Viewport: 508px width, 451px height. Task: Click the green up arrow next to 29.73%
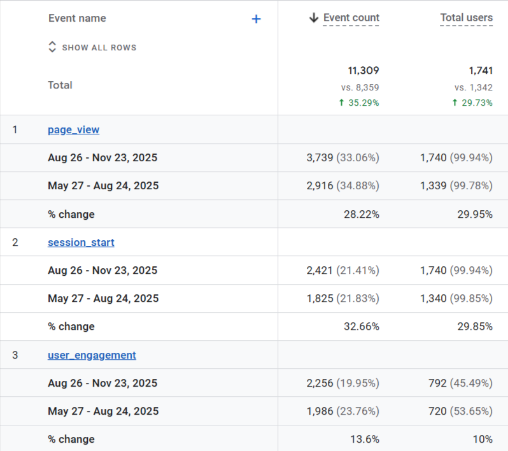(455, 103)
